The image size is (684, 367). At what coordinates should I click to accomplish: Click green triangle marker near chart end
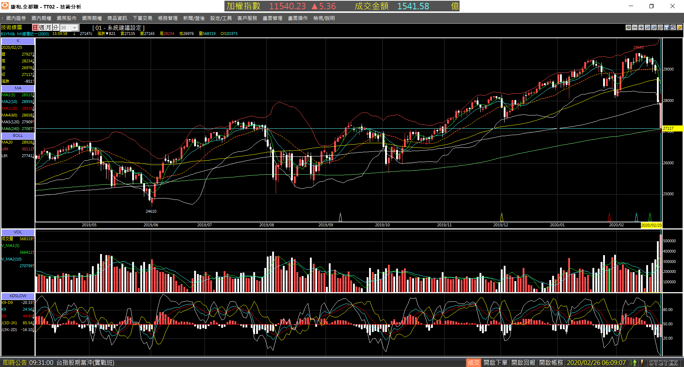coord(650,217)
